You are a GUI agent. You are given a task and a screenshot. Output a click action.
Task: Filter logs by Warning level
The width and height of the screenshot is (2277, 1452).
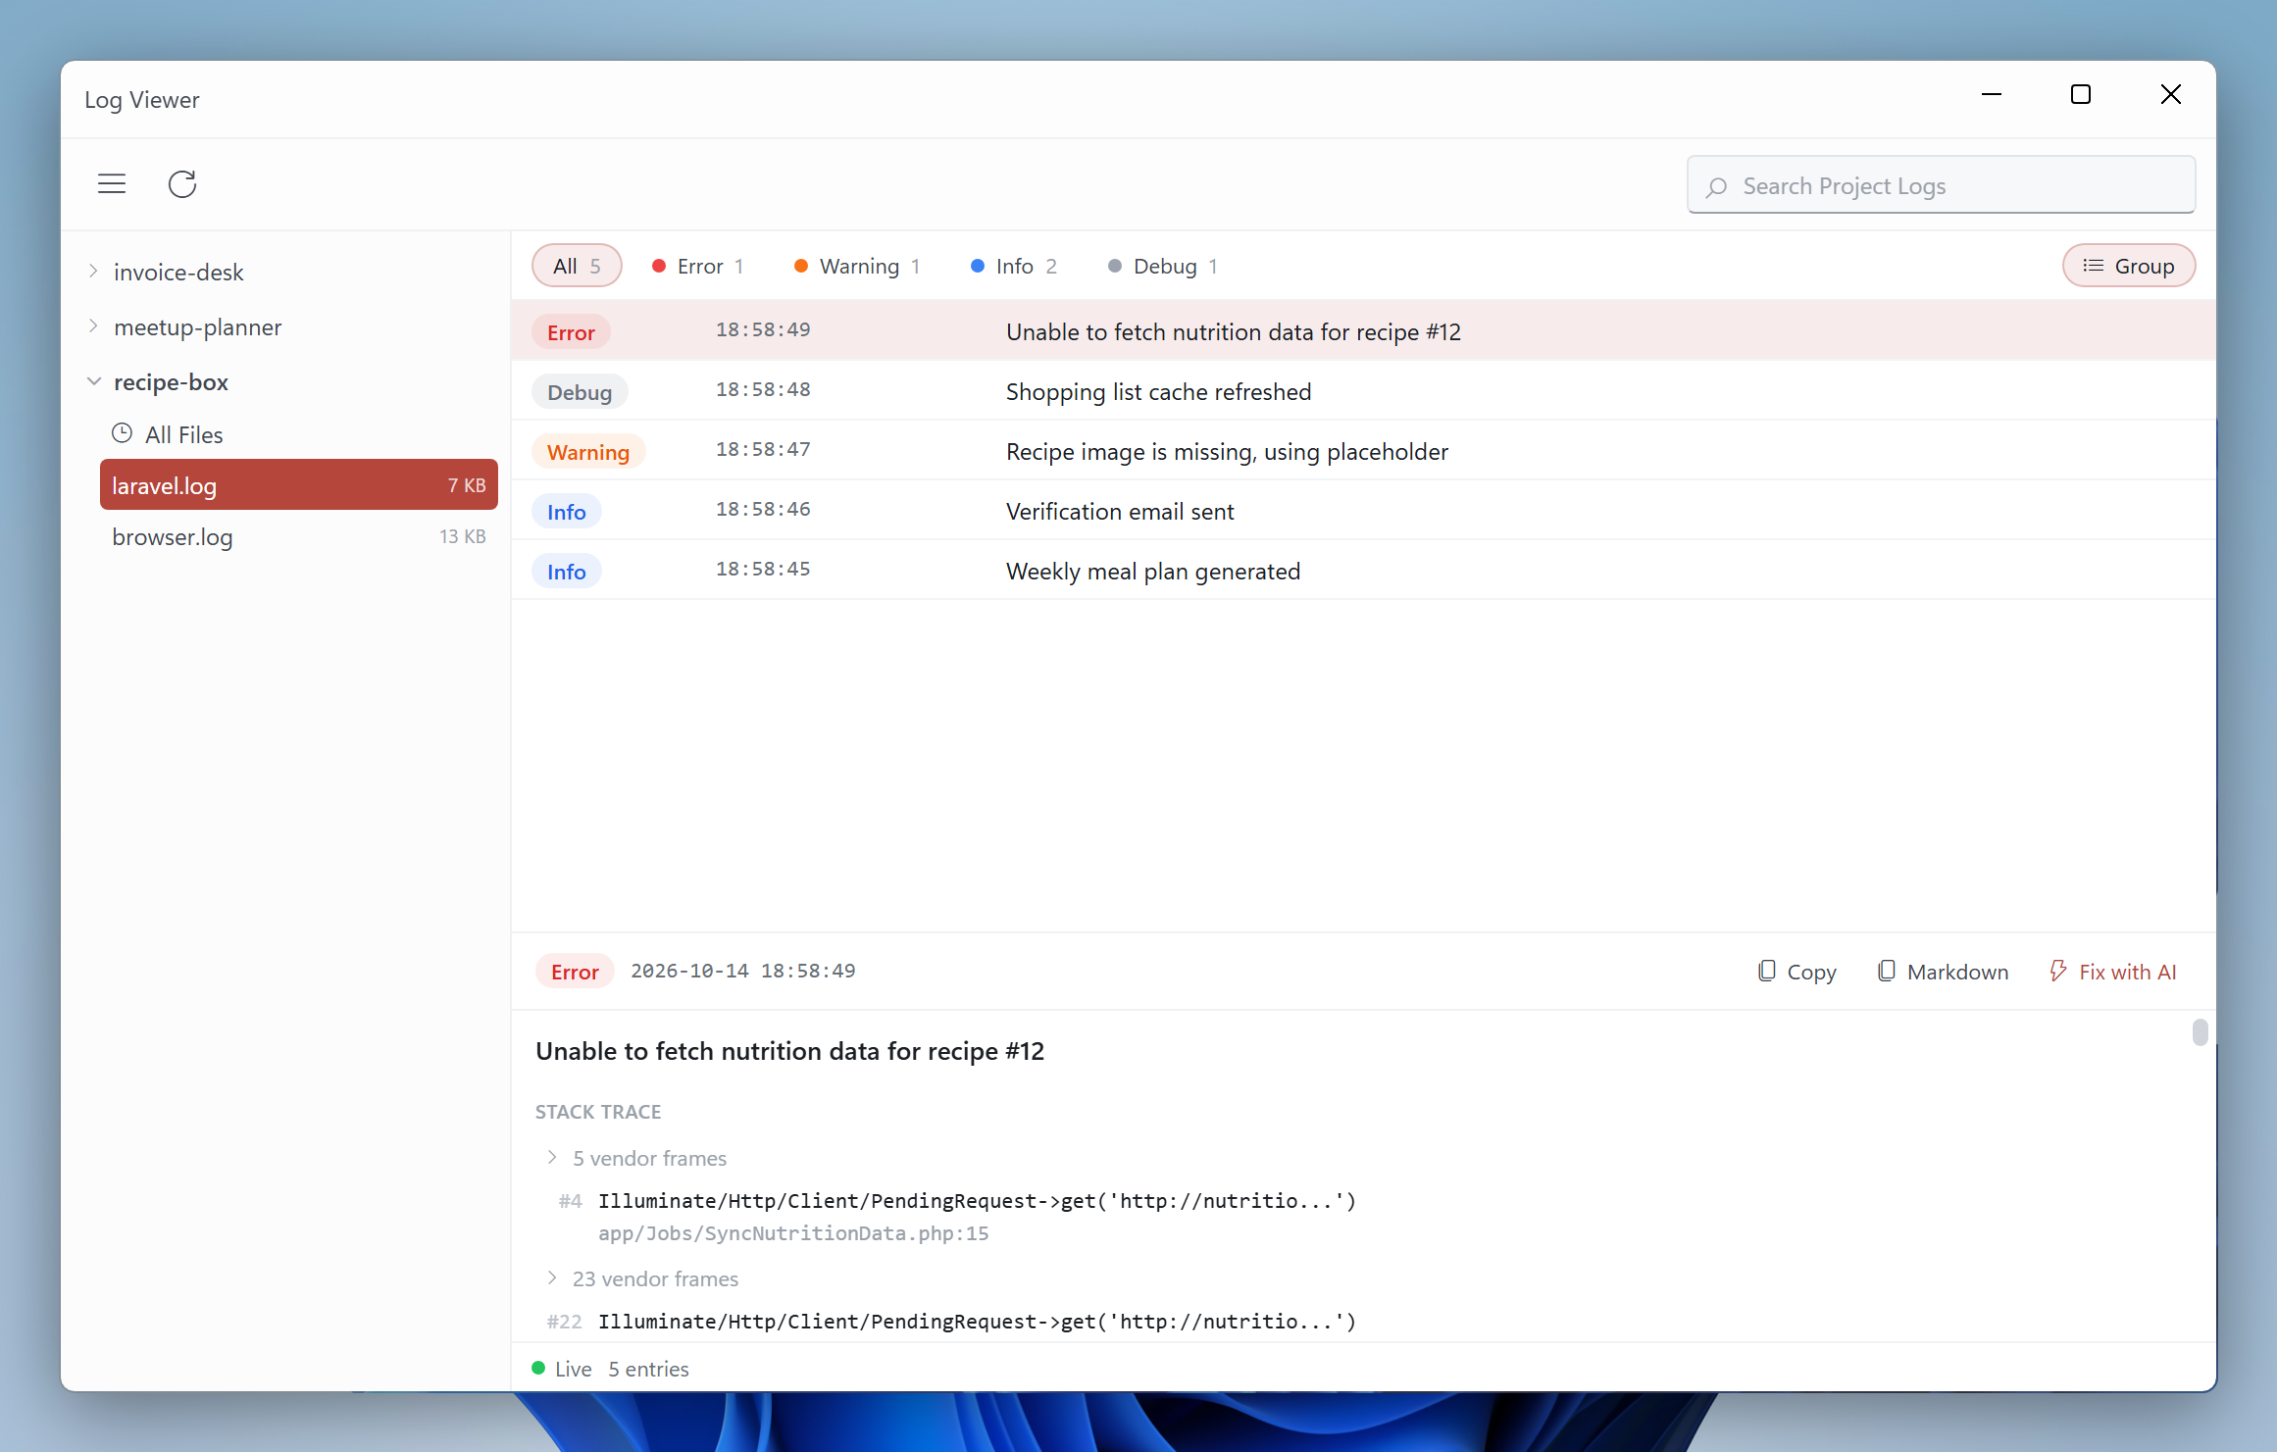pos(857,267)
